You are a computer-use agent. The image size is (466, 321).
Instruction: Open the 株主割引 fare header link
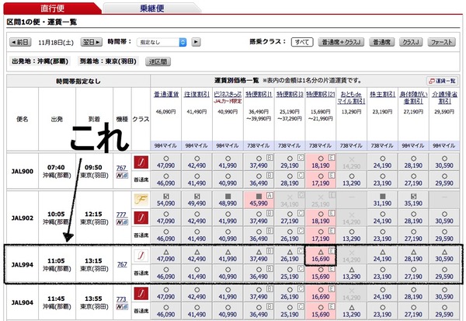click(382, 94)
